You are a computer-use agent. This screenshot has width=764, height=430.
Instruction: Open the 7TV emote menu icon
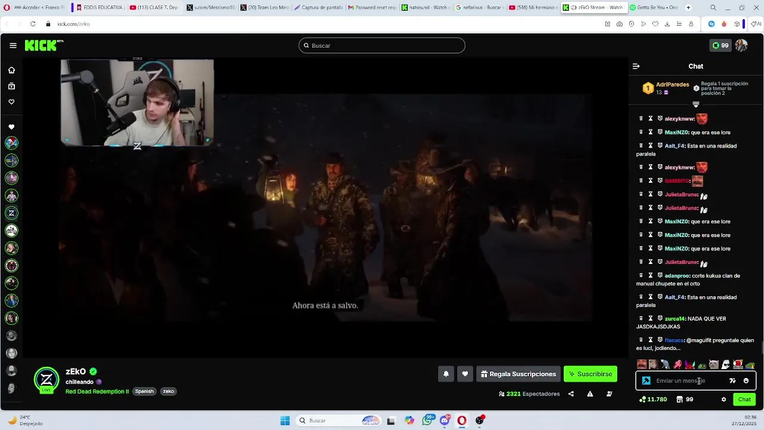(732, 381)
